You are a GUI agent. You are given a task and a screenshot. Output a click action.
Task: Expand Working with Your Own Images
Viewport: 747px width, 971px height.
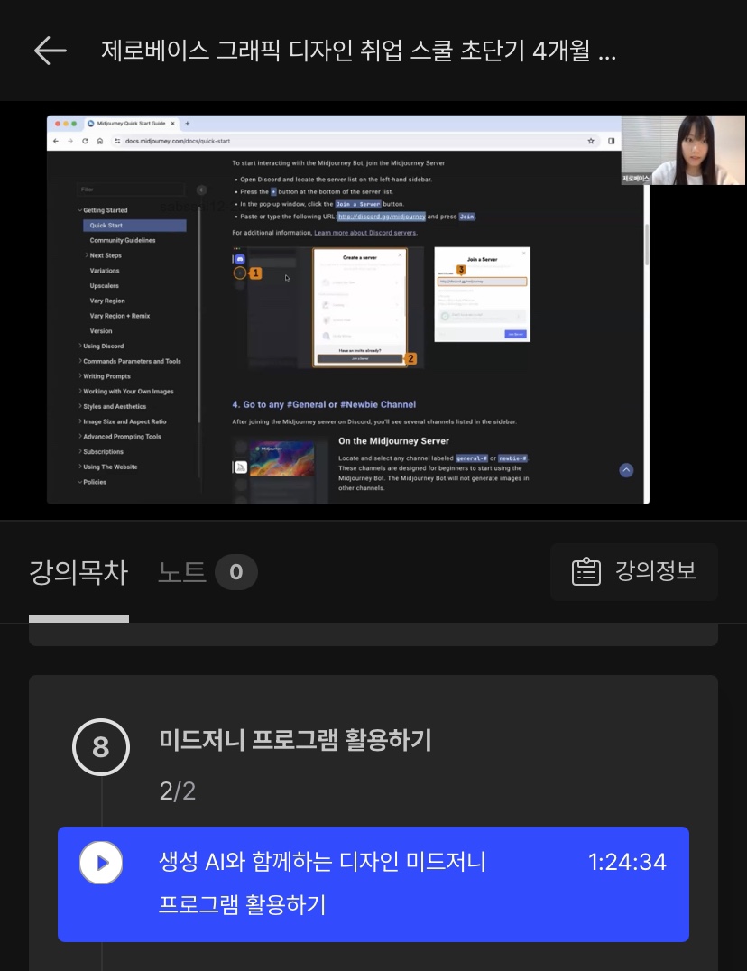[126, 392]
